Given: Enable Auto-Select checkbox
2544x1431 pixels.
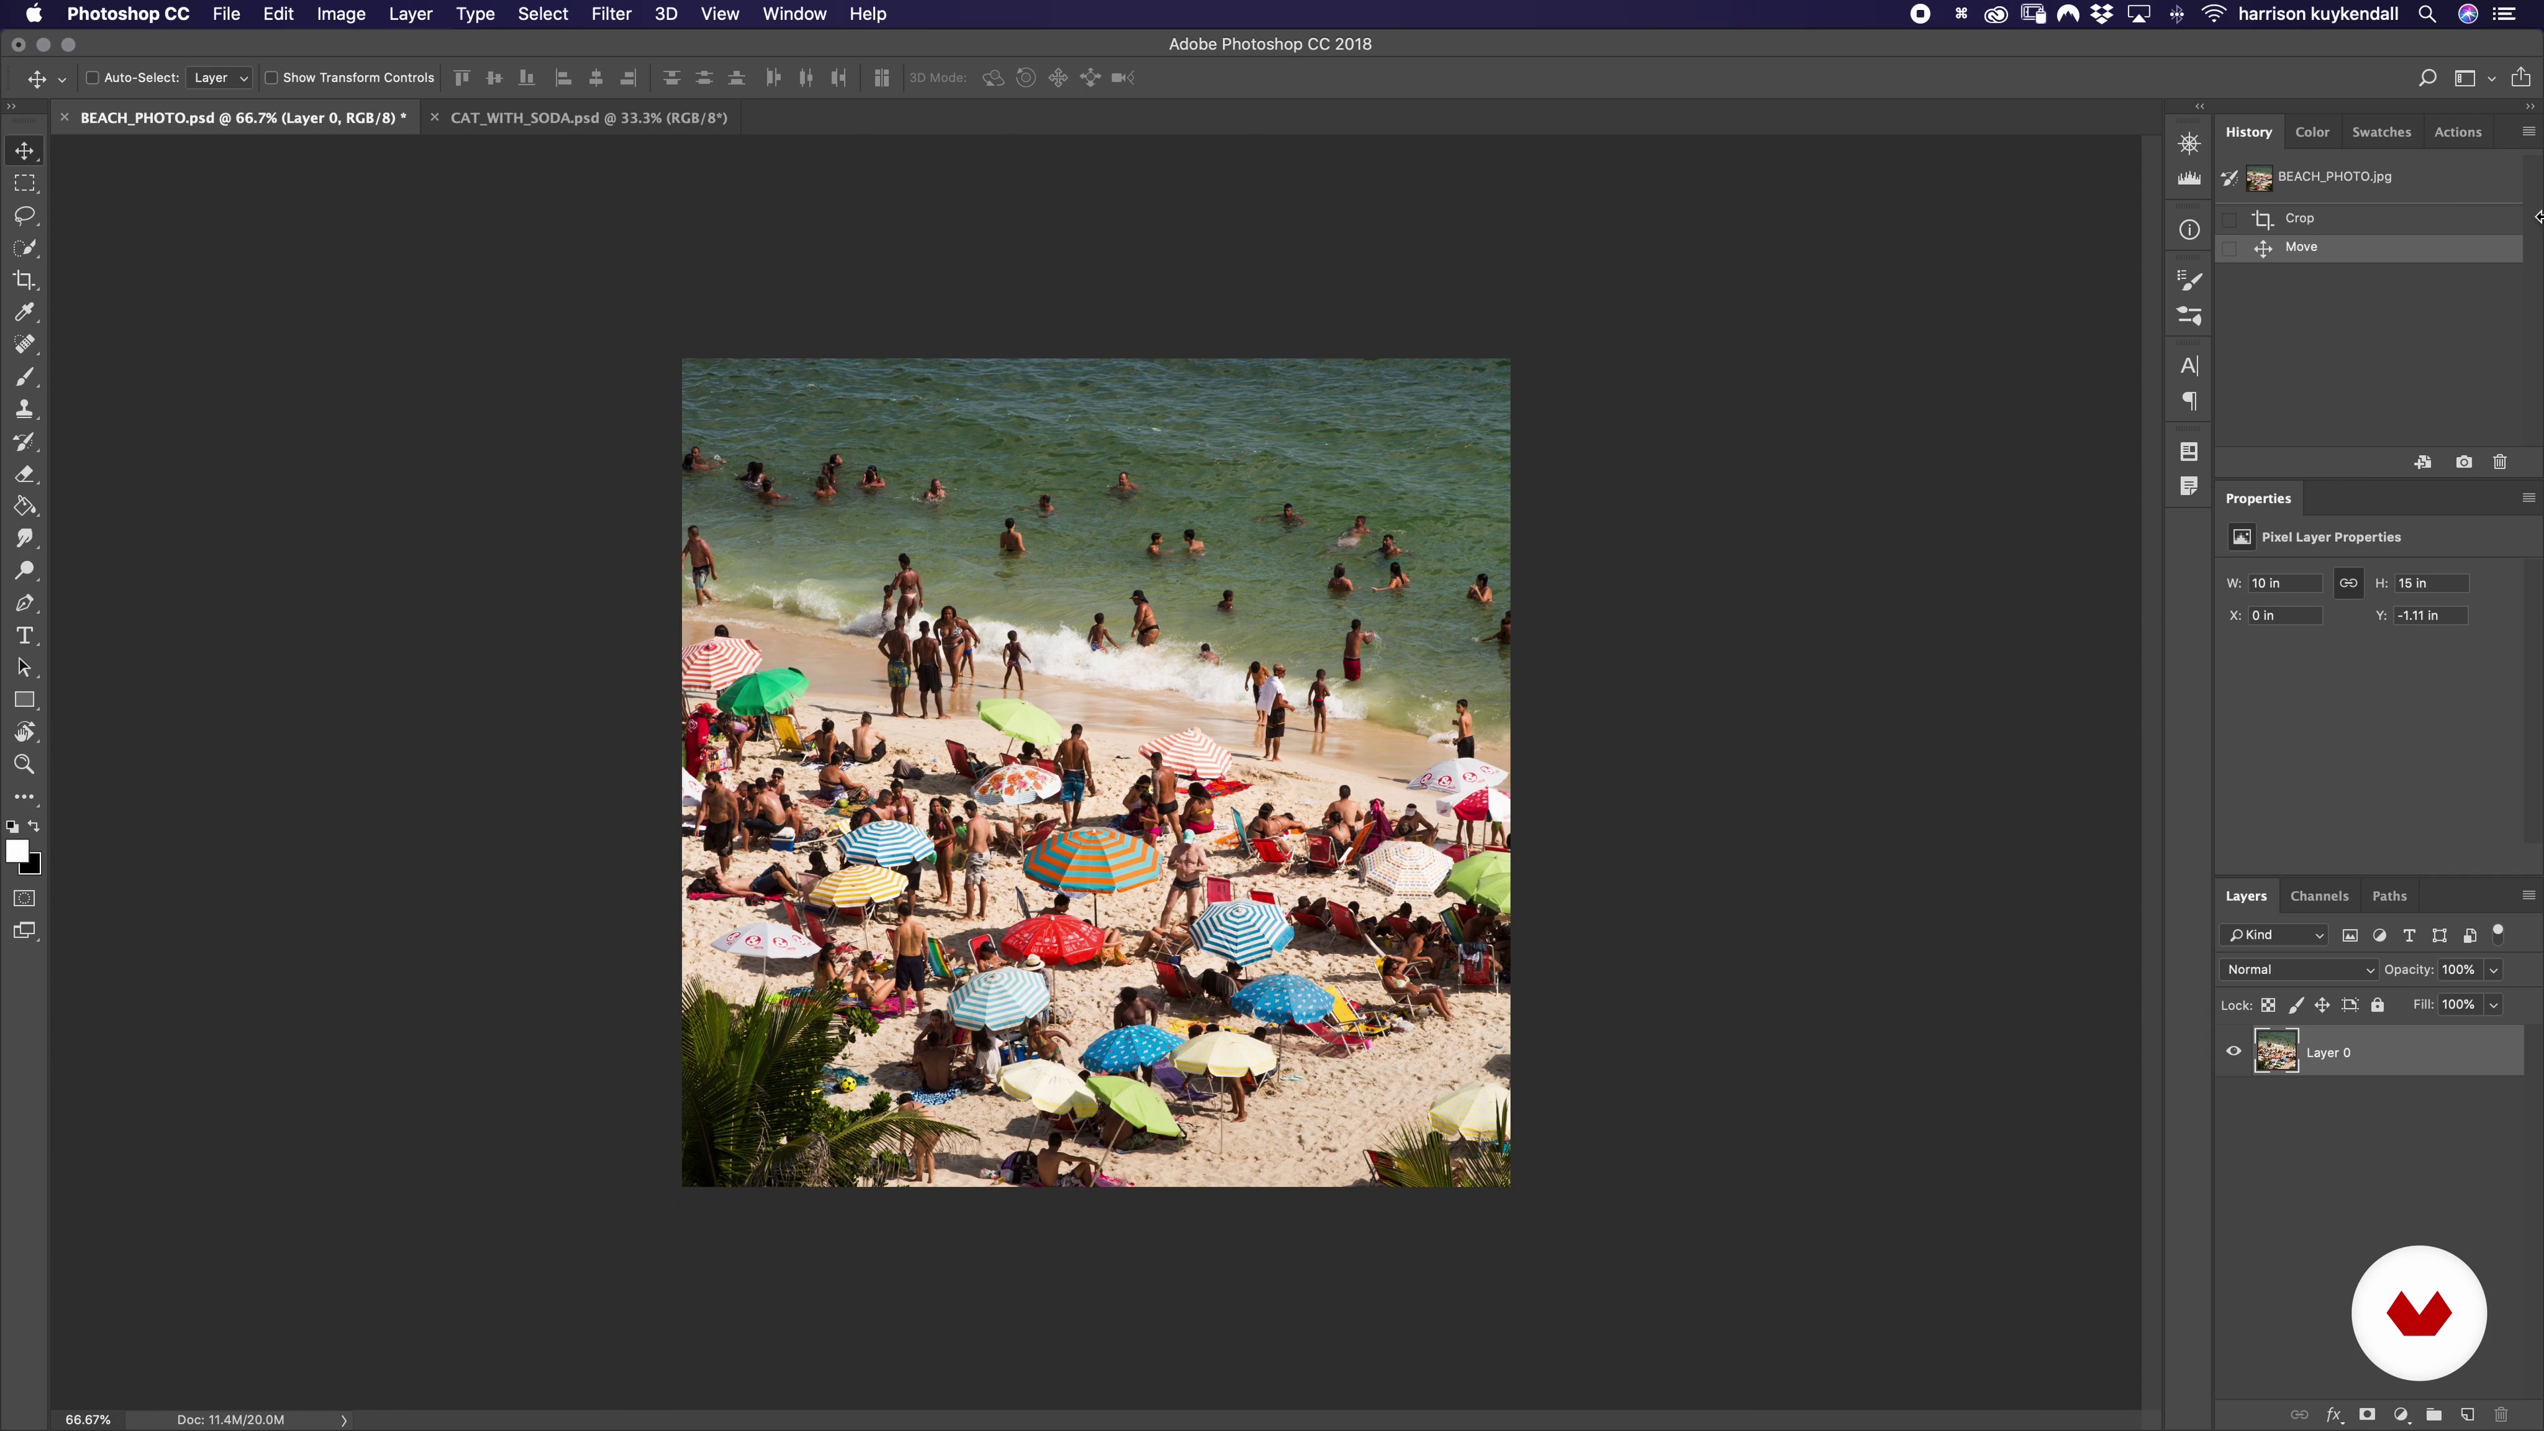Looking at the screenshot, I should coord(91,77).
